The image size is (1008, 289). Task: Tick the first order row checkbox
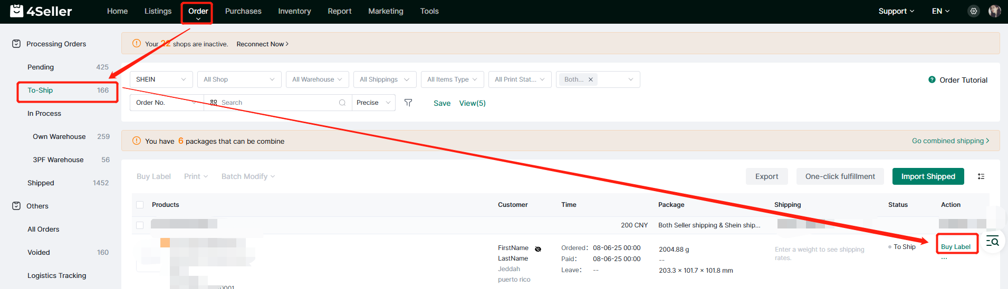[140, 225]
